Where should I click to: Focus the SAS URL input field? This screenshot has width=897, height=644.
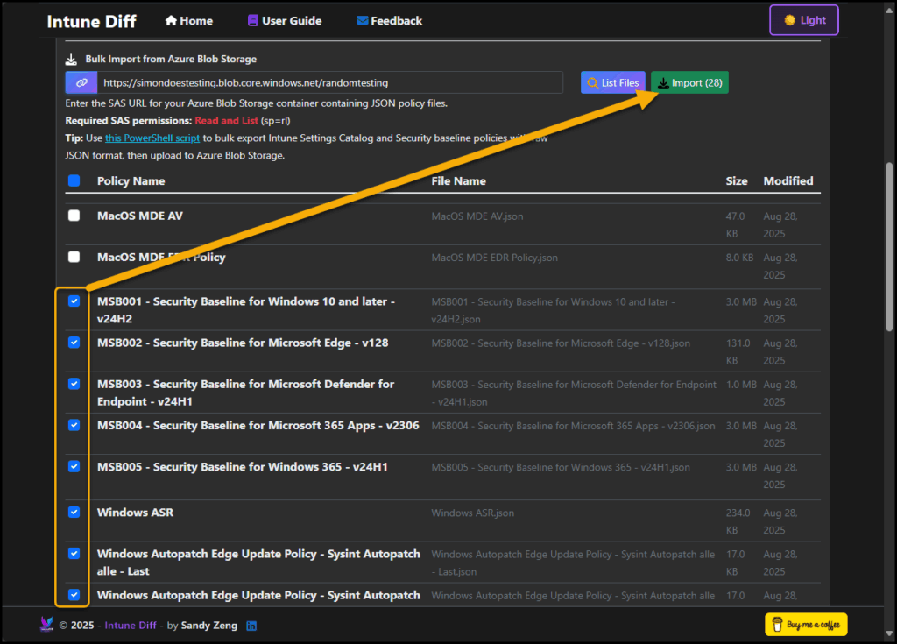330,82
